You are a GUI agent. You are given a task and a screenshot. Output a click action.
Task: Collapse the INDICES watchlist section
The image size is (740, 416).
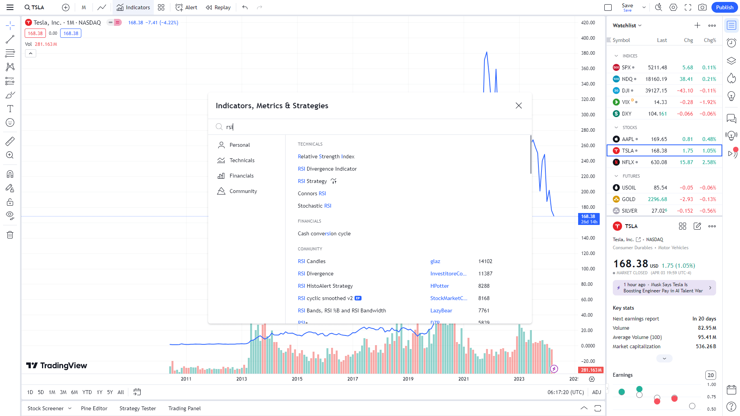click(x=616, y=56)
